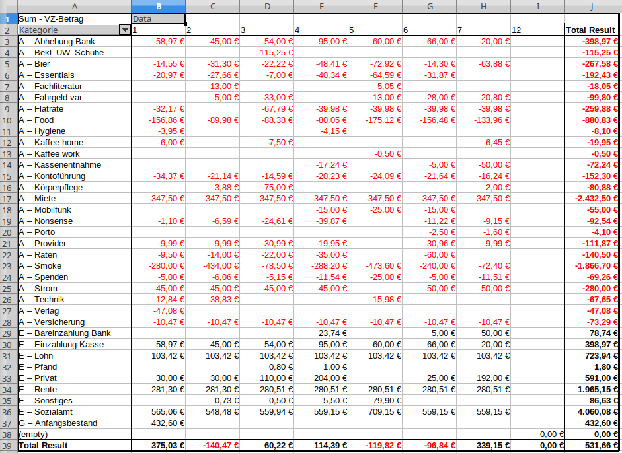
Task: Select the column E header
Action: (x=321, y=6)
